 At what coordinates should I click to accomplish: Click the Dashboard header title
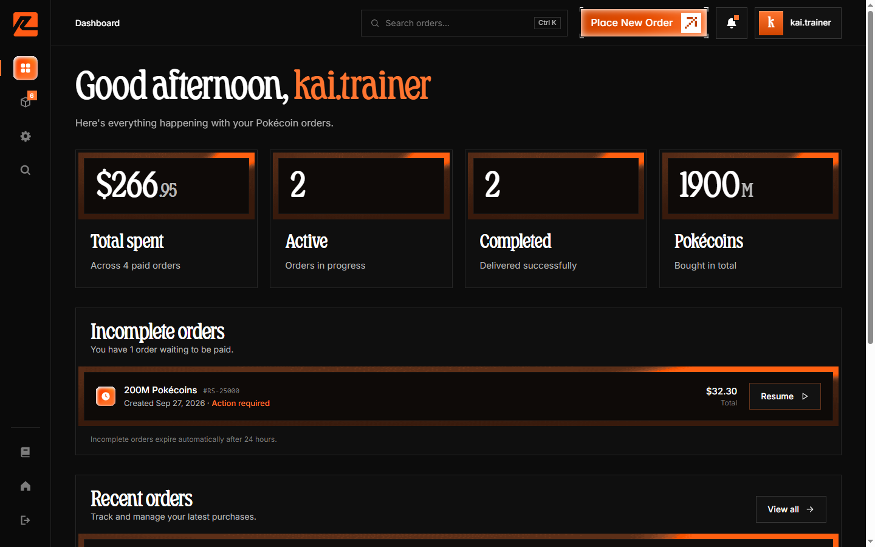(x=97, y=23)
